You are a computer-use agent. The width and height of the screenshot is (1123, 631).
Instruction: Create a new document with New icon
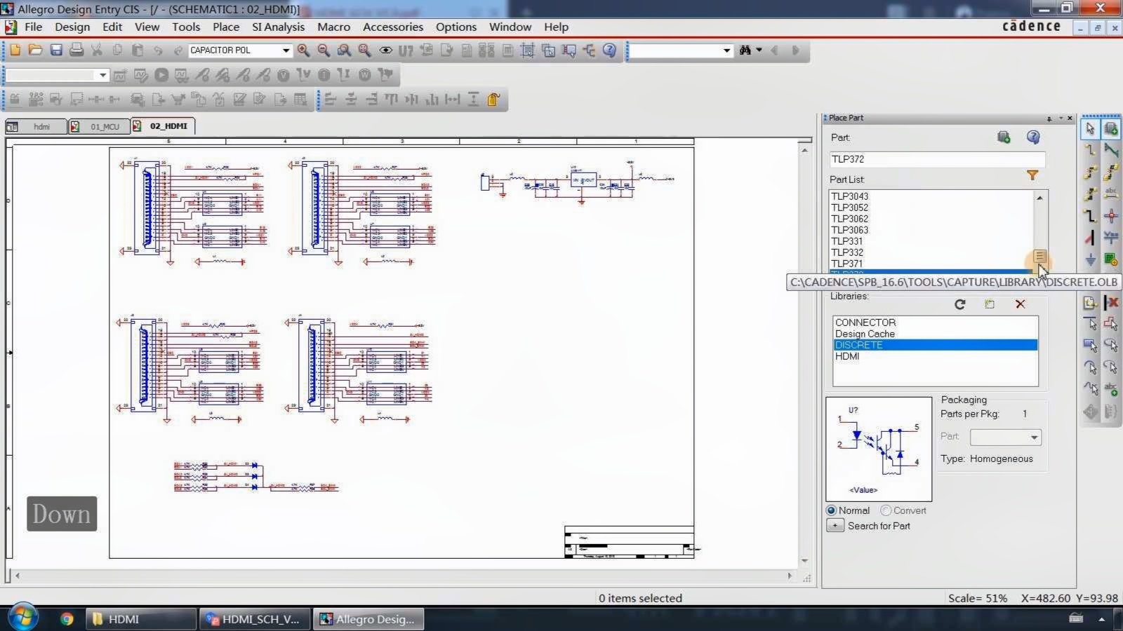pyautogui.click(x=15, y=50)
